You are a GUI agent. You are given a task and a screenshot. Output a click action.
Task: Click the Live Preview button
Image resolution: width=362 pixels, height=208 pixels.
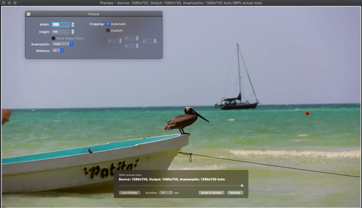[x=129, y=193]
